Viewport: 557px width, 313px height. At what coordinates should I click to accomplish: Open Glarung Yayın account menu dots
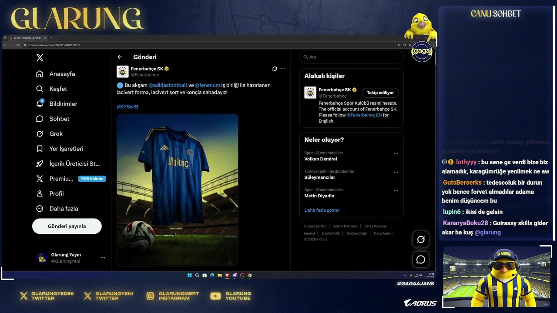click(x=103, y=258)
